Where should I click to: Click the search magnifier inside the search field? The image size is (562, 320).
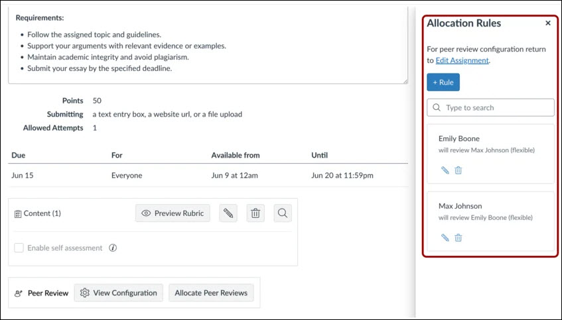436,107
